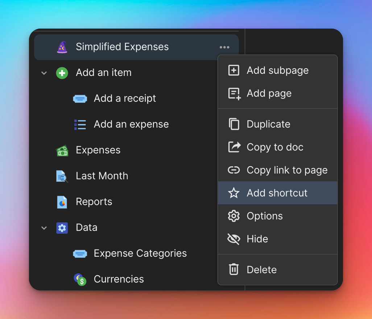Click the blue gear icon beside Data
Viewport: 372px width, 319px height.
point(62,228)
